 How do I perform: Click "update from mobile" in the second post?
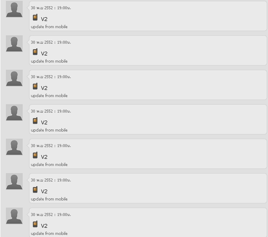point(49,61)
